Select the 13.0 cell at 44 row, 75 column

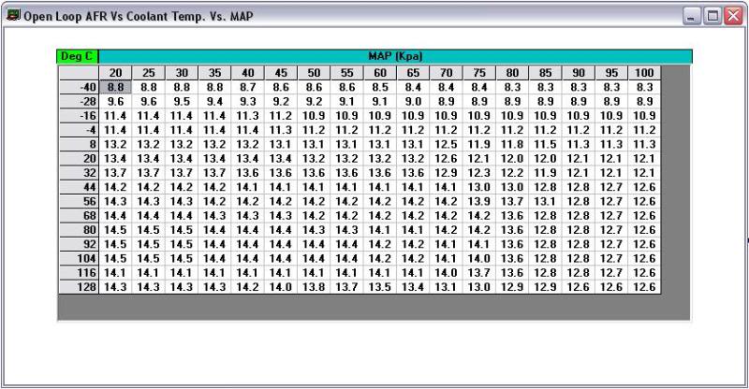[479, 187]
